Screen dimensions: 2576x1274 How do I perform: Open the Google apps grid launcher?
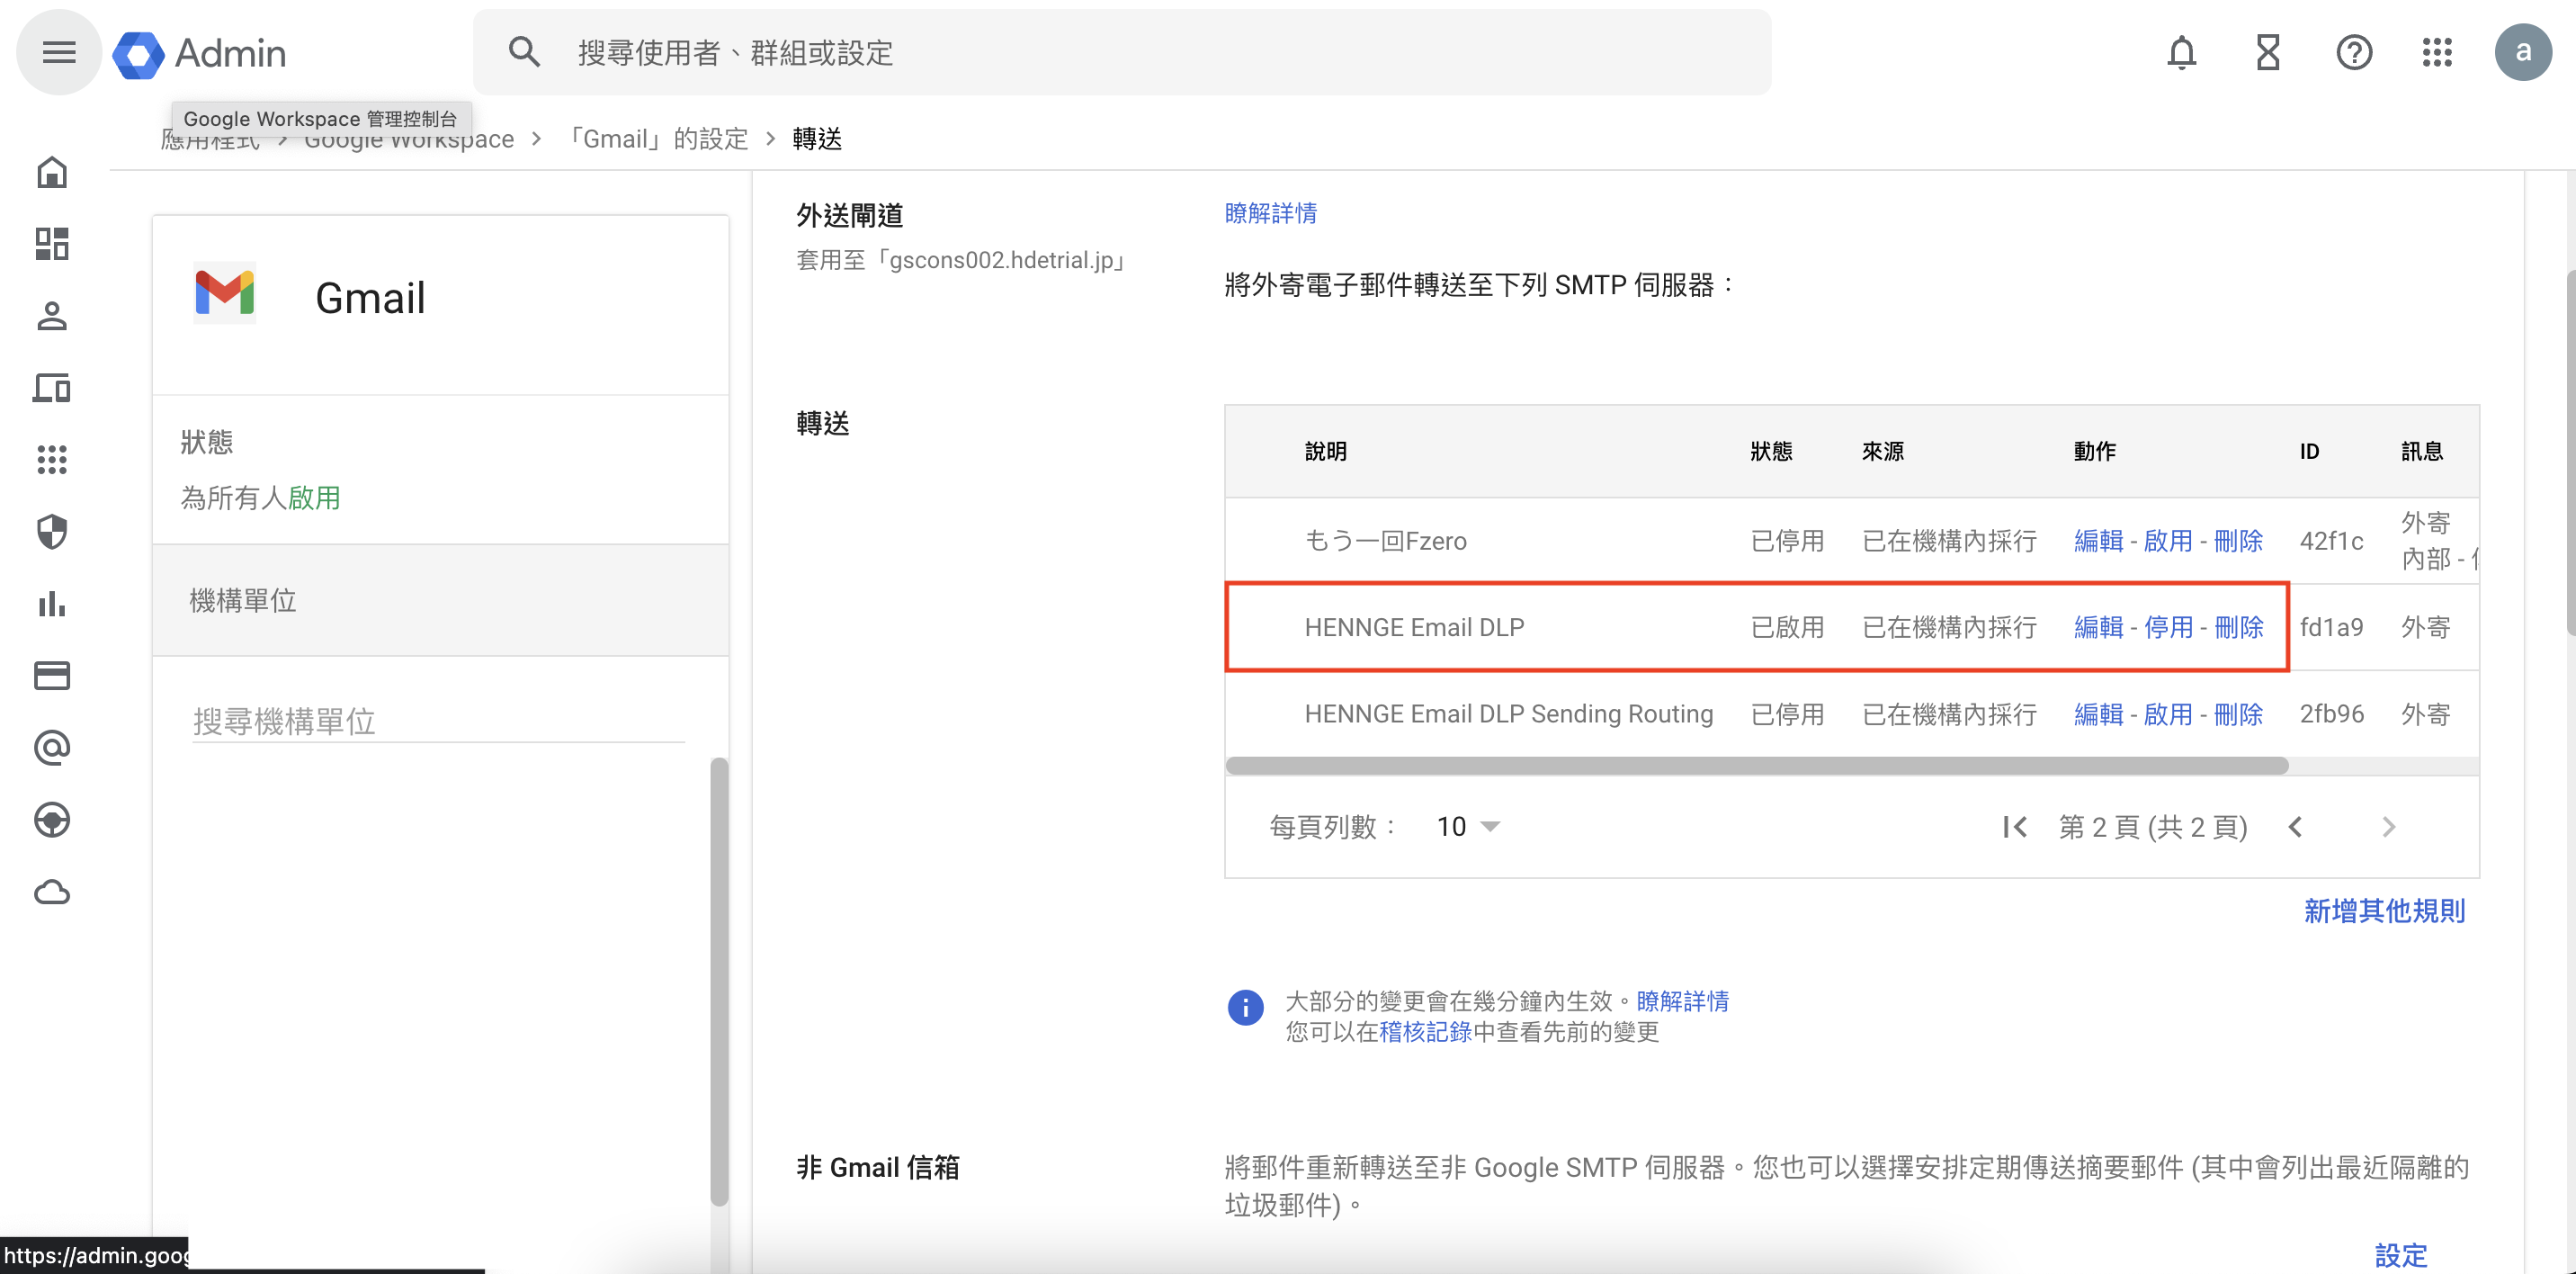tap(2436, 52)
